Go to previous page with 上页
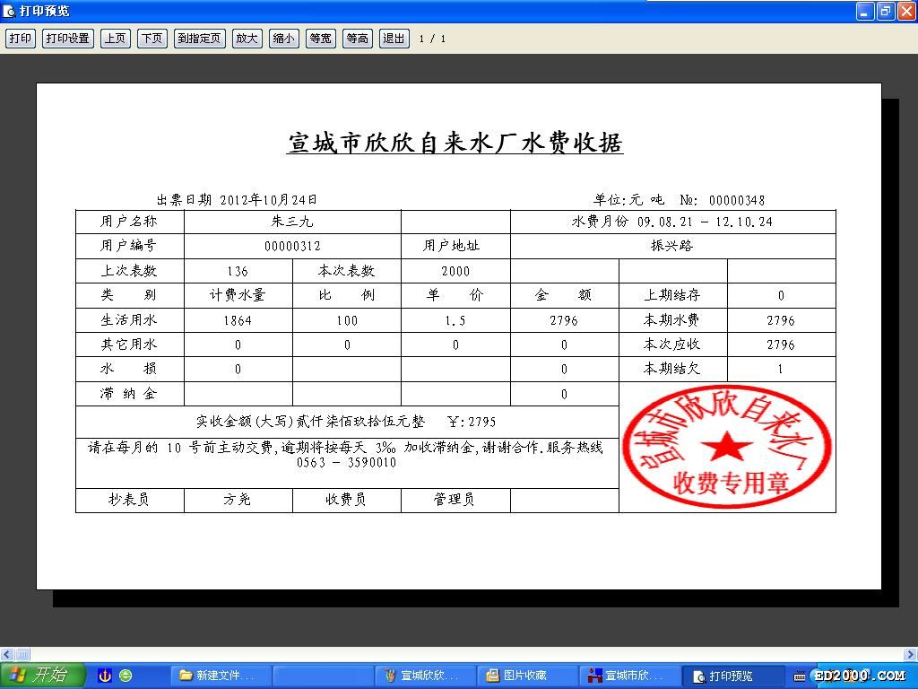The image size is (918, 689). pos(116,39)
